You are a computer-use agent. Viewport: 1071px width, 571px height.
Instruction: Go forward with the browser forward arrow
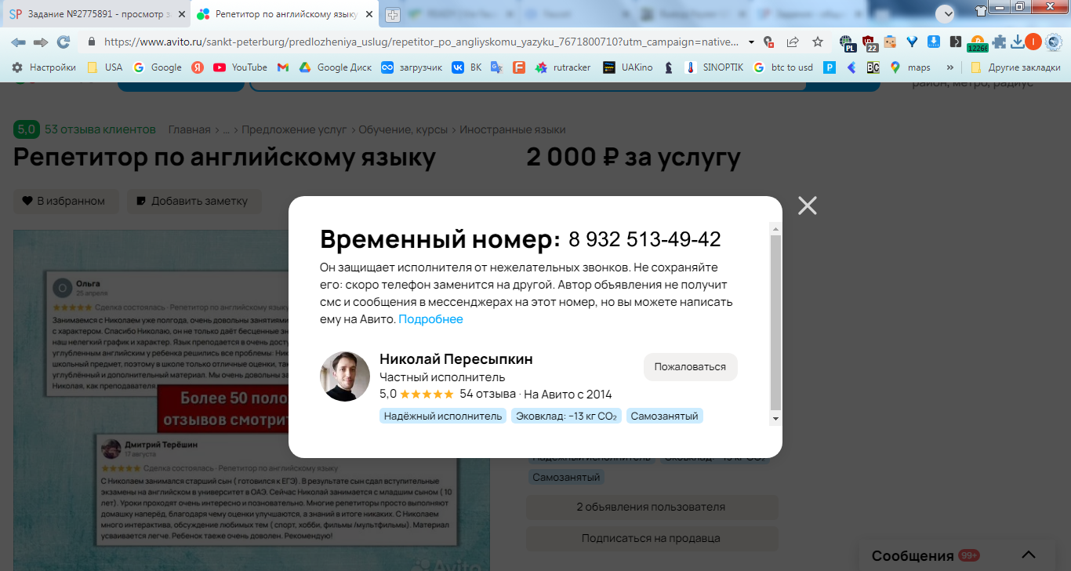click(x=41, y=42)
